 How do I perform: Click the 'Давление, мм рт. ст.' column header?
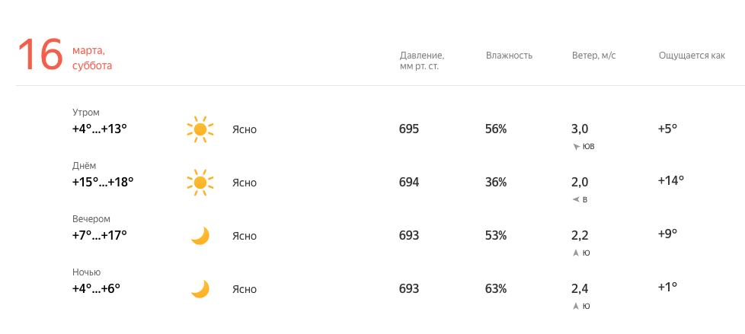(x=422, y=61)
